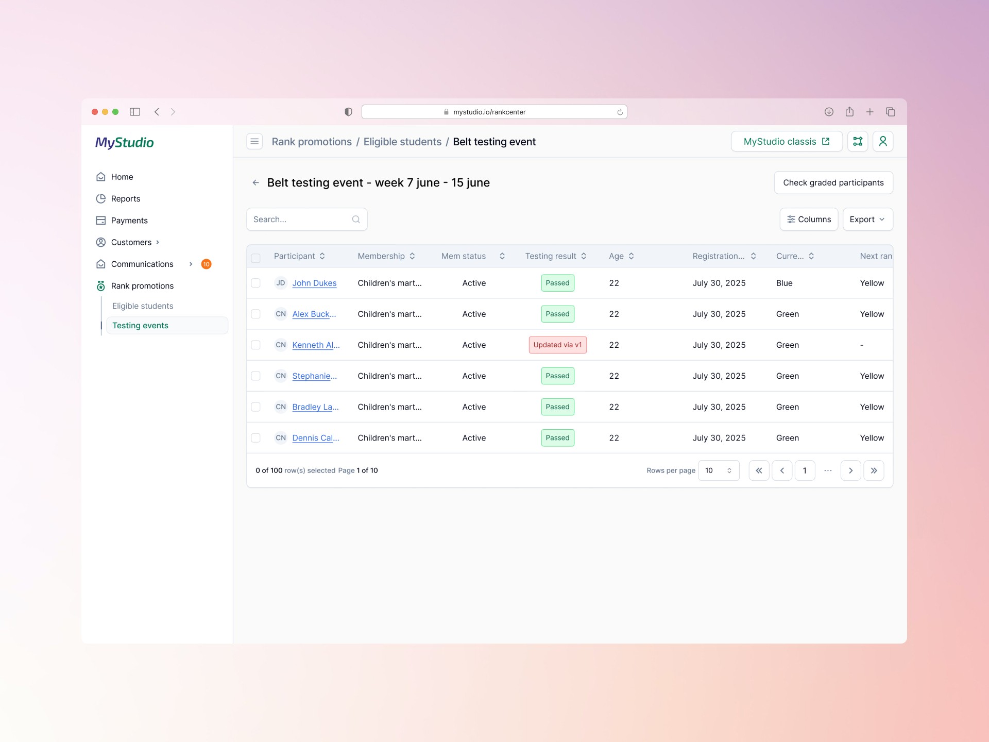Click the Check graded participants button

pos(833,183)
